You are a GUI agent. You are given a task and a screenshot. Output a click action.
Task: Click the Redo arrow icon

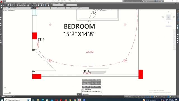(28, 5)
